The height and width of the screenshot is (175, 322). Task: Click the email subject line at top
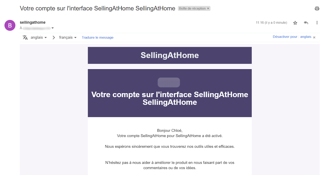pyautogui.click(x=97, y=8)
